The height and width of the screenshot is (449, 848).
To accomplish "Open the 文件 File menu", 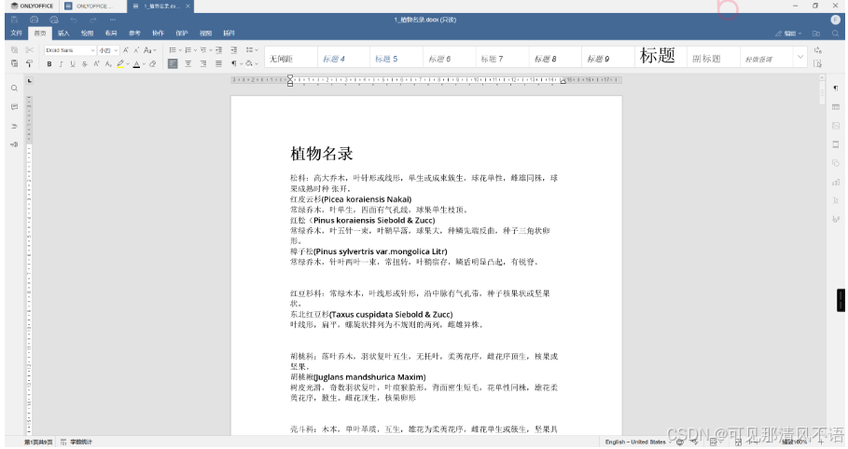I will tap(17, 34).
